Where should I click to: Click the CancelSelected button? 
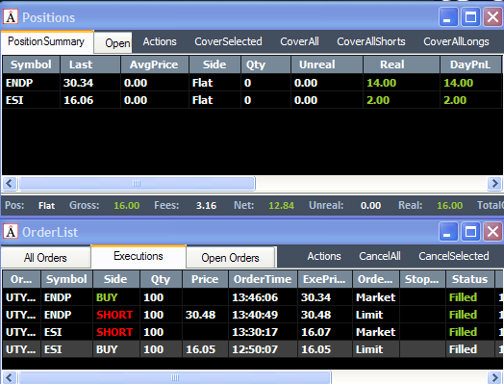click(x=454, y=256)
